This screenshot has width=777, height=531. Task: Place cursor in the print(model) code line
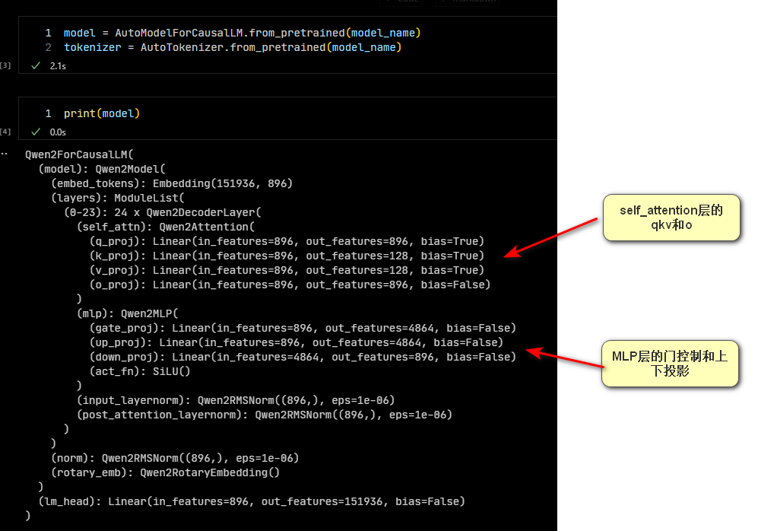[102, 113]
